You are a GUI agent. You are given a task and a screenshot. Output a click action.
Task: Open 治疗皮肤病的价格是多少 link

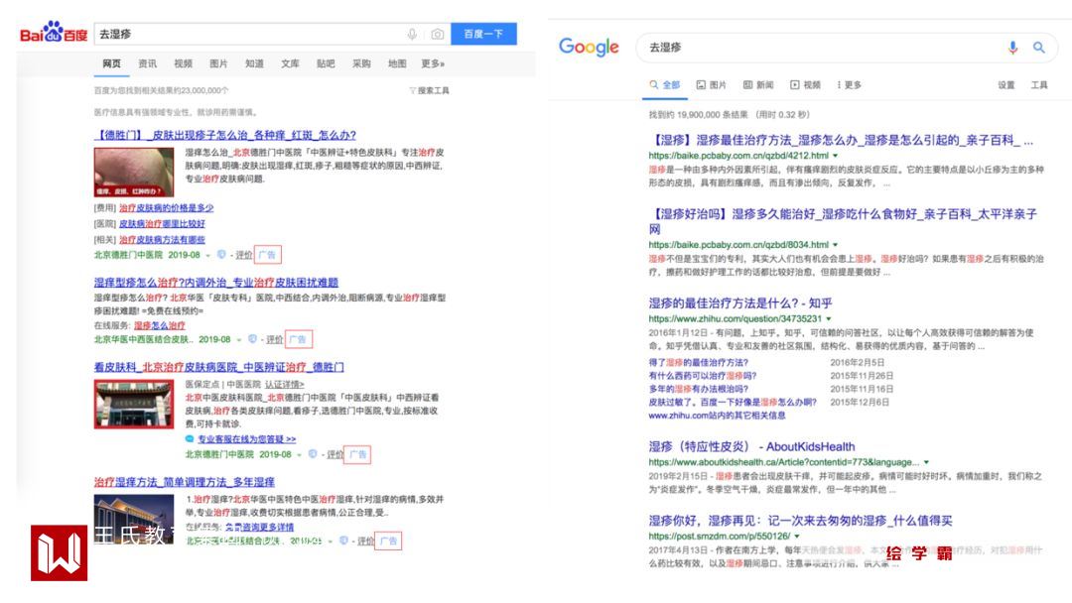pos(166,207)
